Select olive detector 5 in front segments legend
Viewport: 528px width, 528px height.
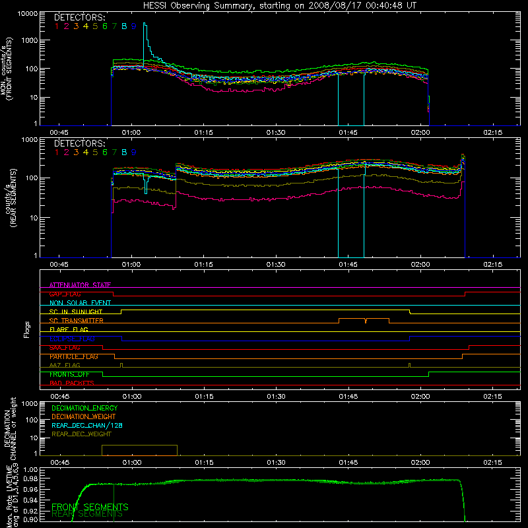pos(95,26)
